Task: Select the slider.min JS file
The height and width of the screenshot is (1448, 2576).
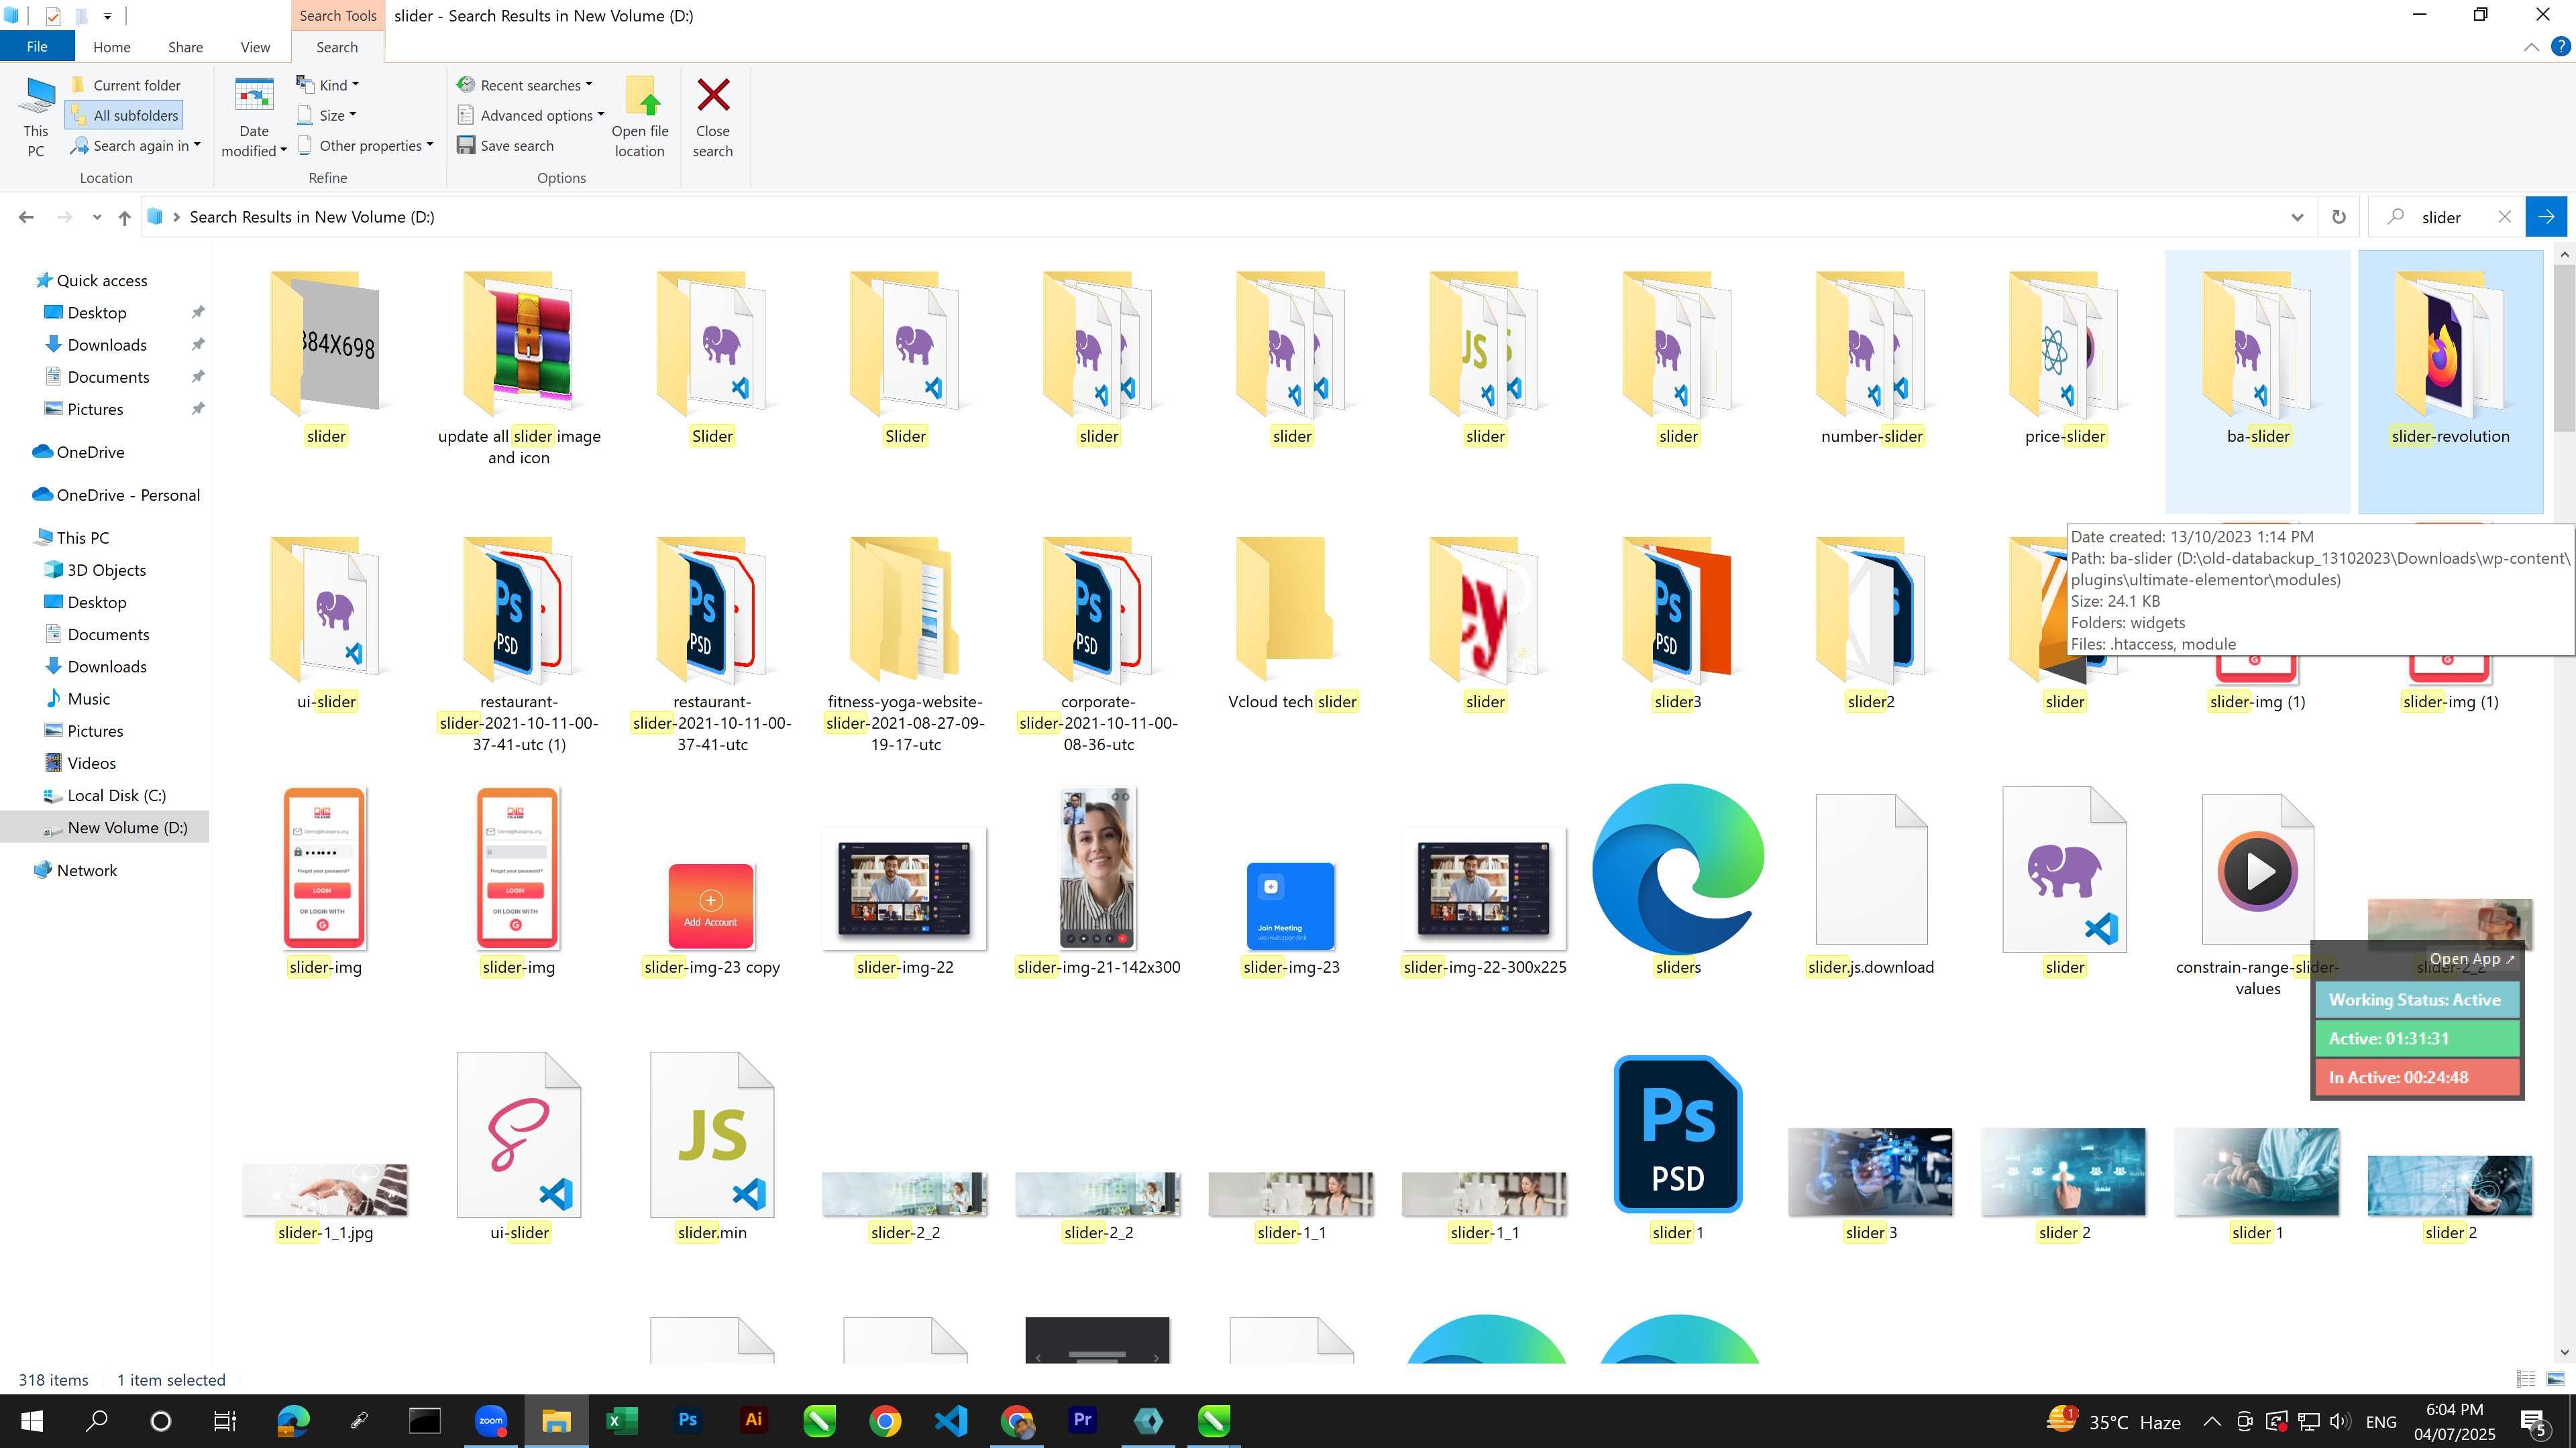Action: pyautogui.click(x=712, y=1147)
